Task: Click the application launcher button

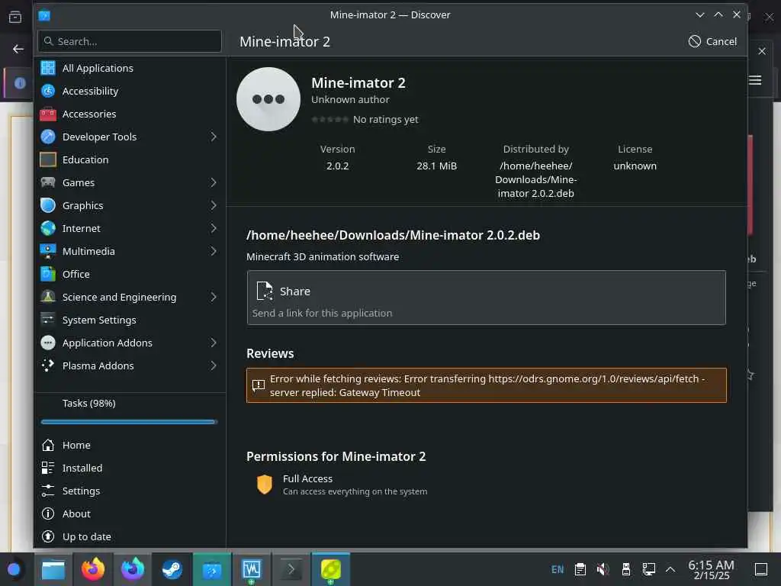Action: [x=14, y=569]
